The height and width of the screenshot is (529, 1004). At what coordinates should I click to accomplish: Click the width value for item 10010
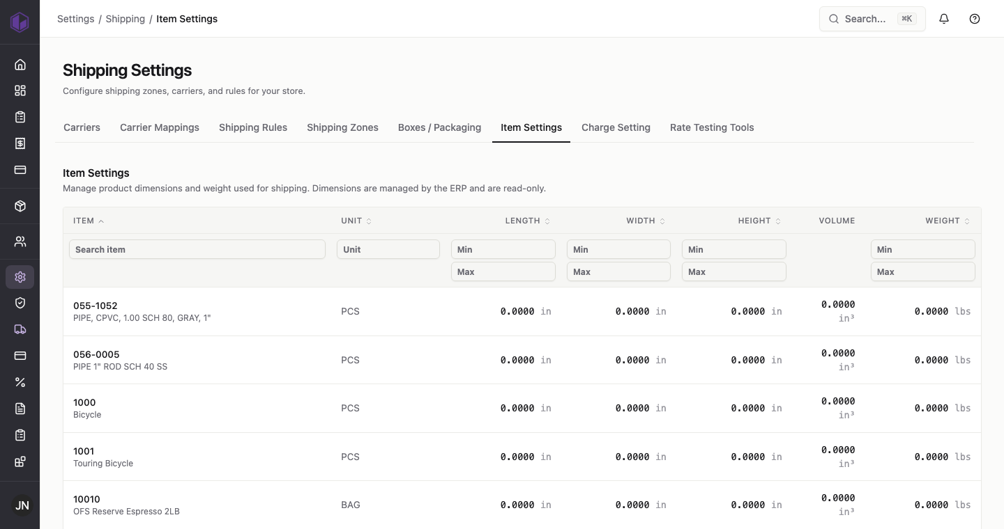tap(641, 505)
